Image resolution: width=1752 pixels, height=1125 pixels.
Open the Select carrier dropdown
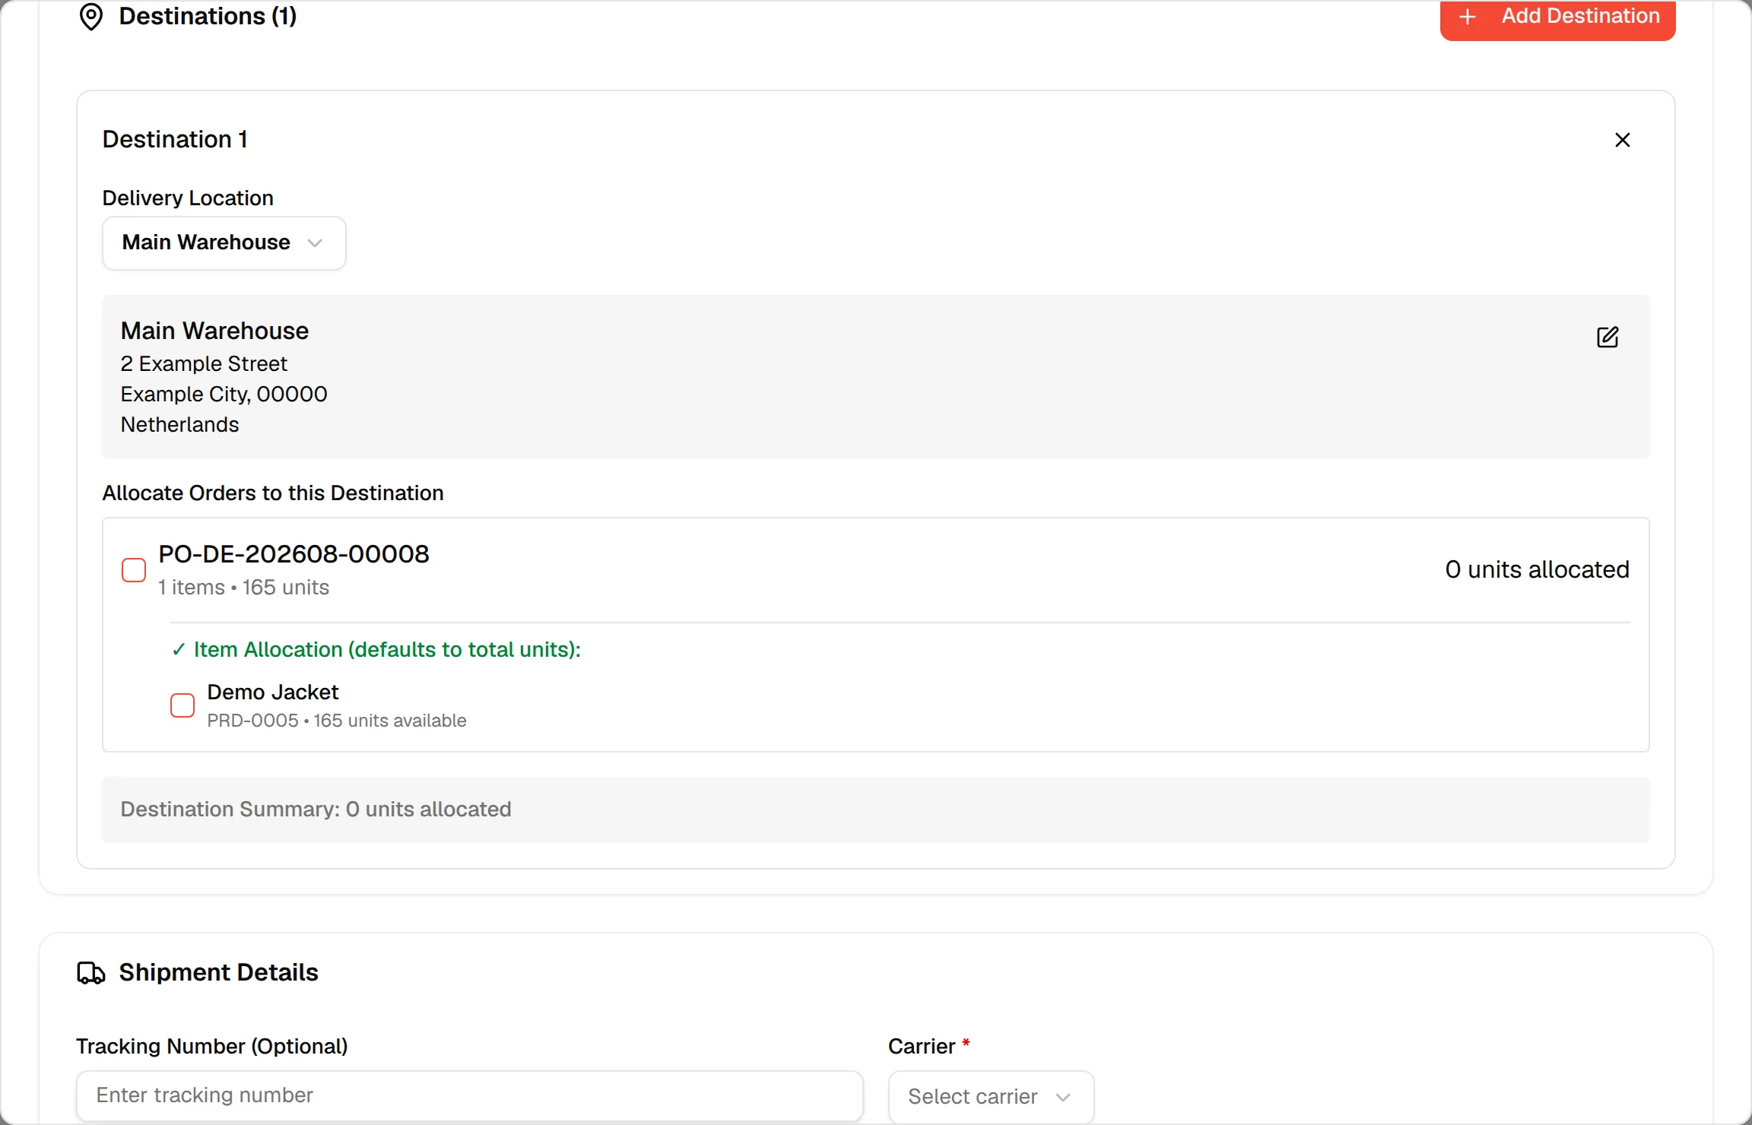pos(991,1097)
